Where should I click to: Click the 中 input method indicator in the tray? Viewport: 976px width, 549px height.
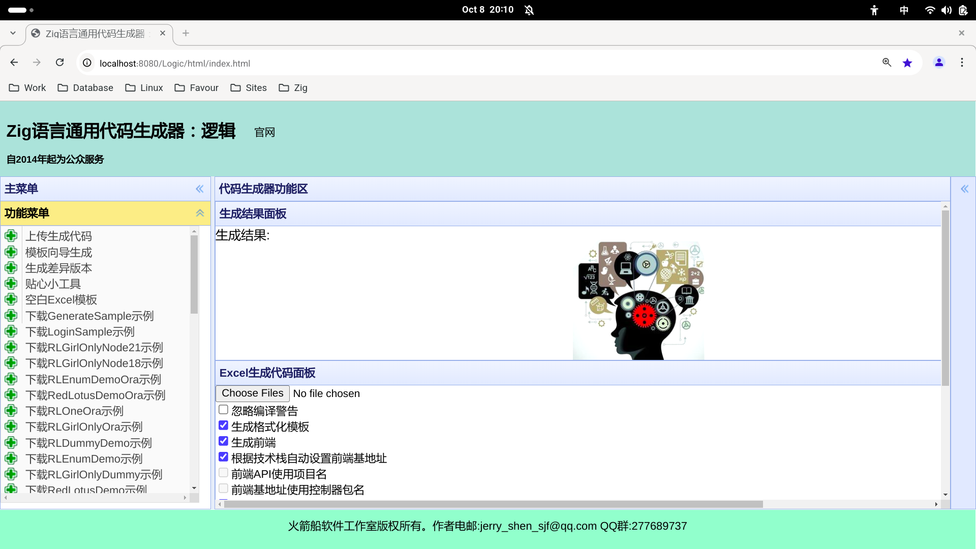(x=904, y=10)
